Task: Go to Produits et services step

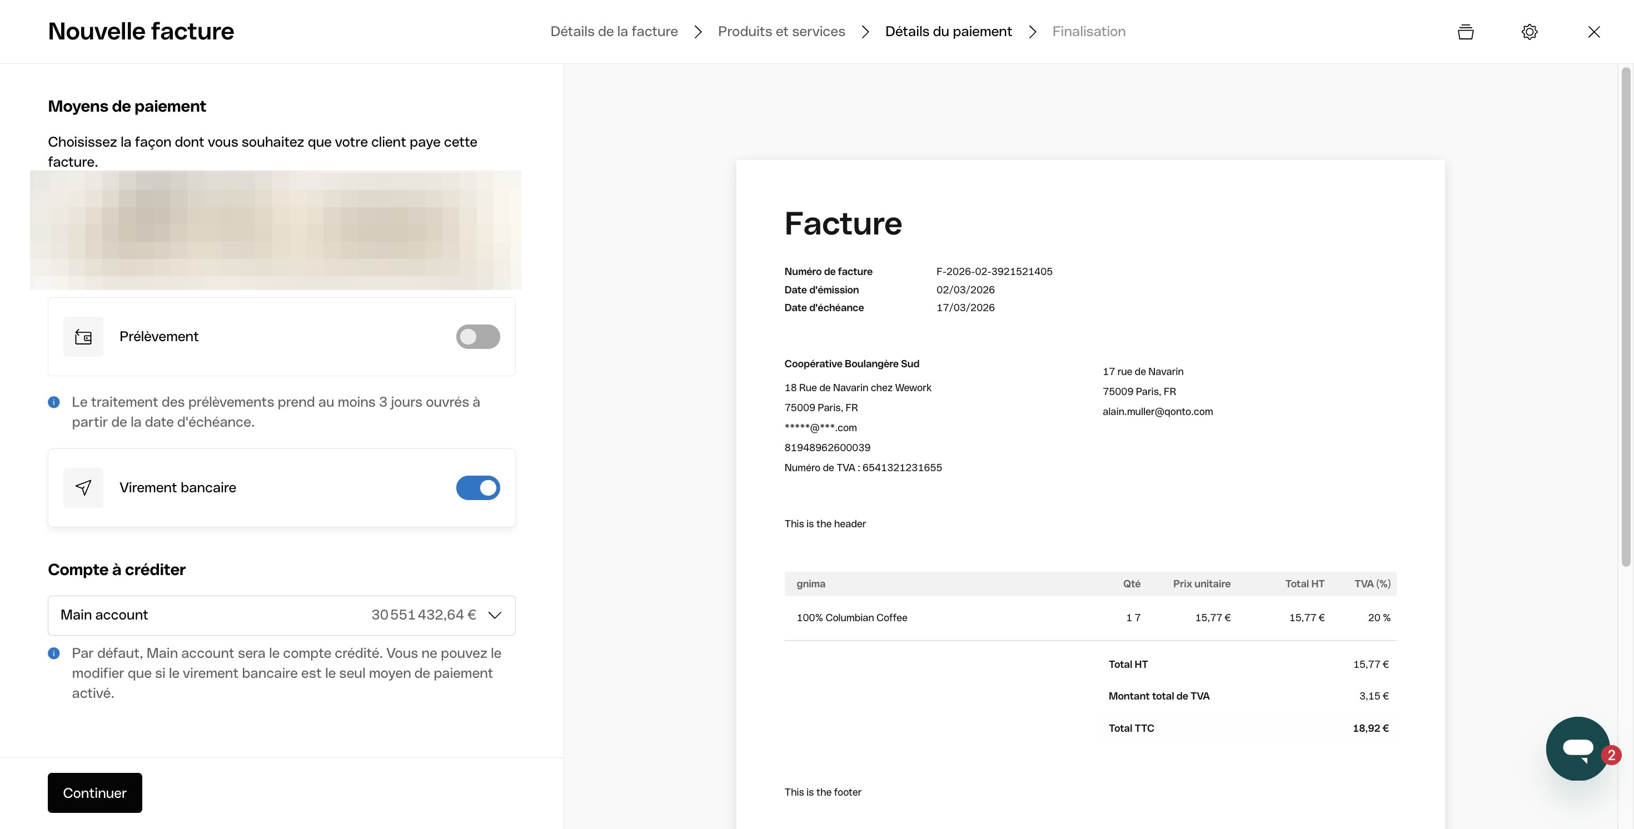Action: pos(781,32)
